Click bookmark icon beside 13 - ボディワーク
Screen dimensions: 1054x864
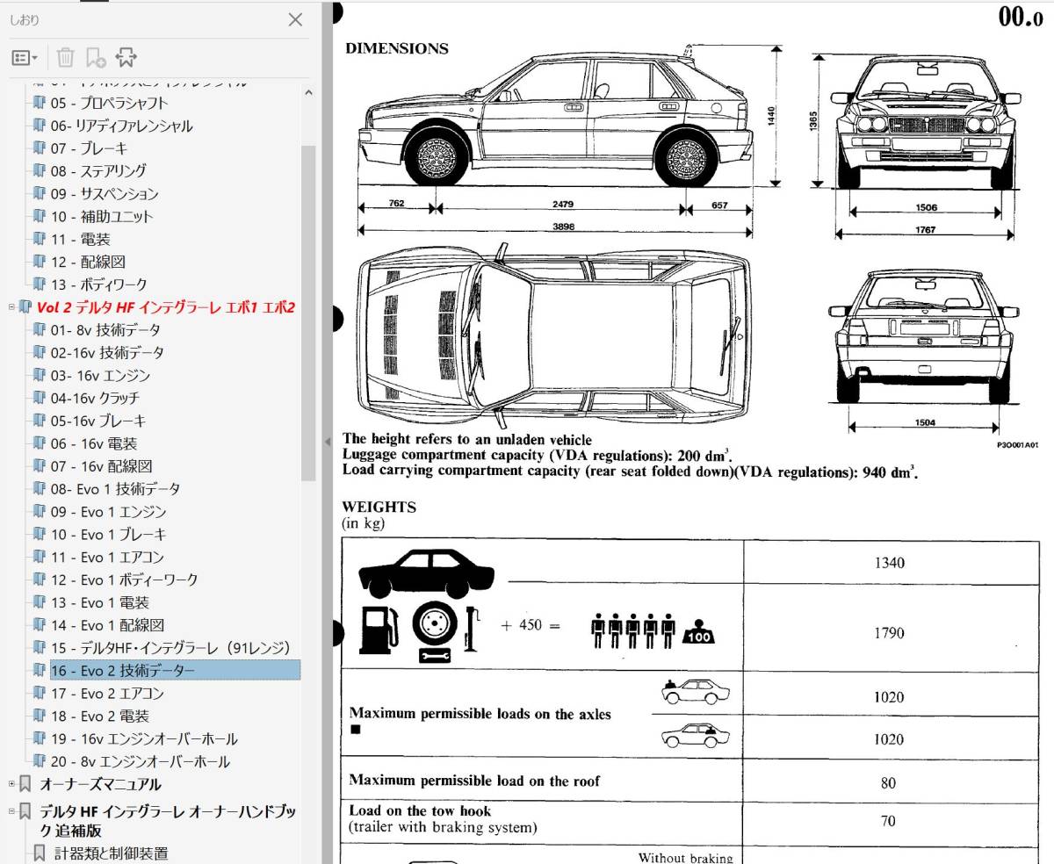pyautogui.click(x=39, y=284)
